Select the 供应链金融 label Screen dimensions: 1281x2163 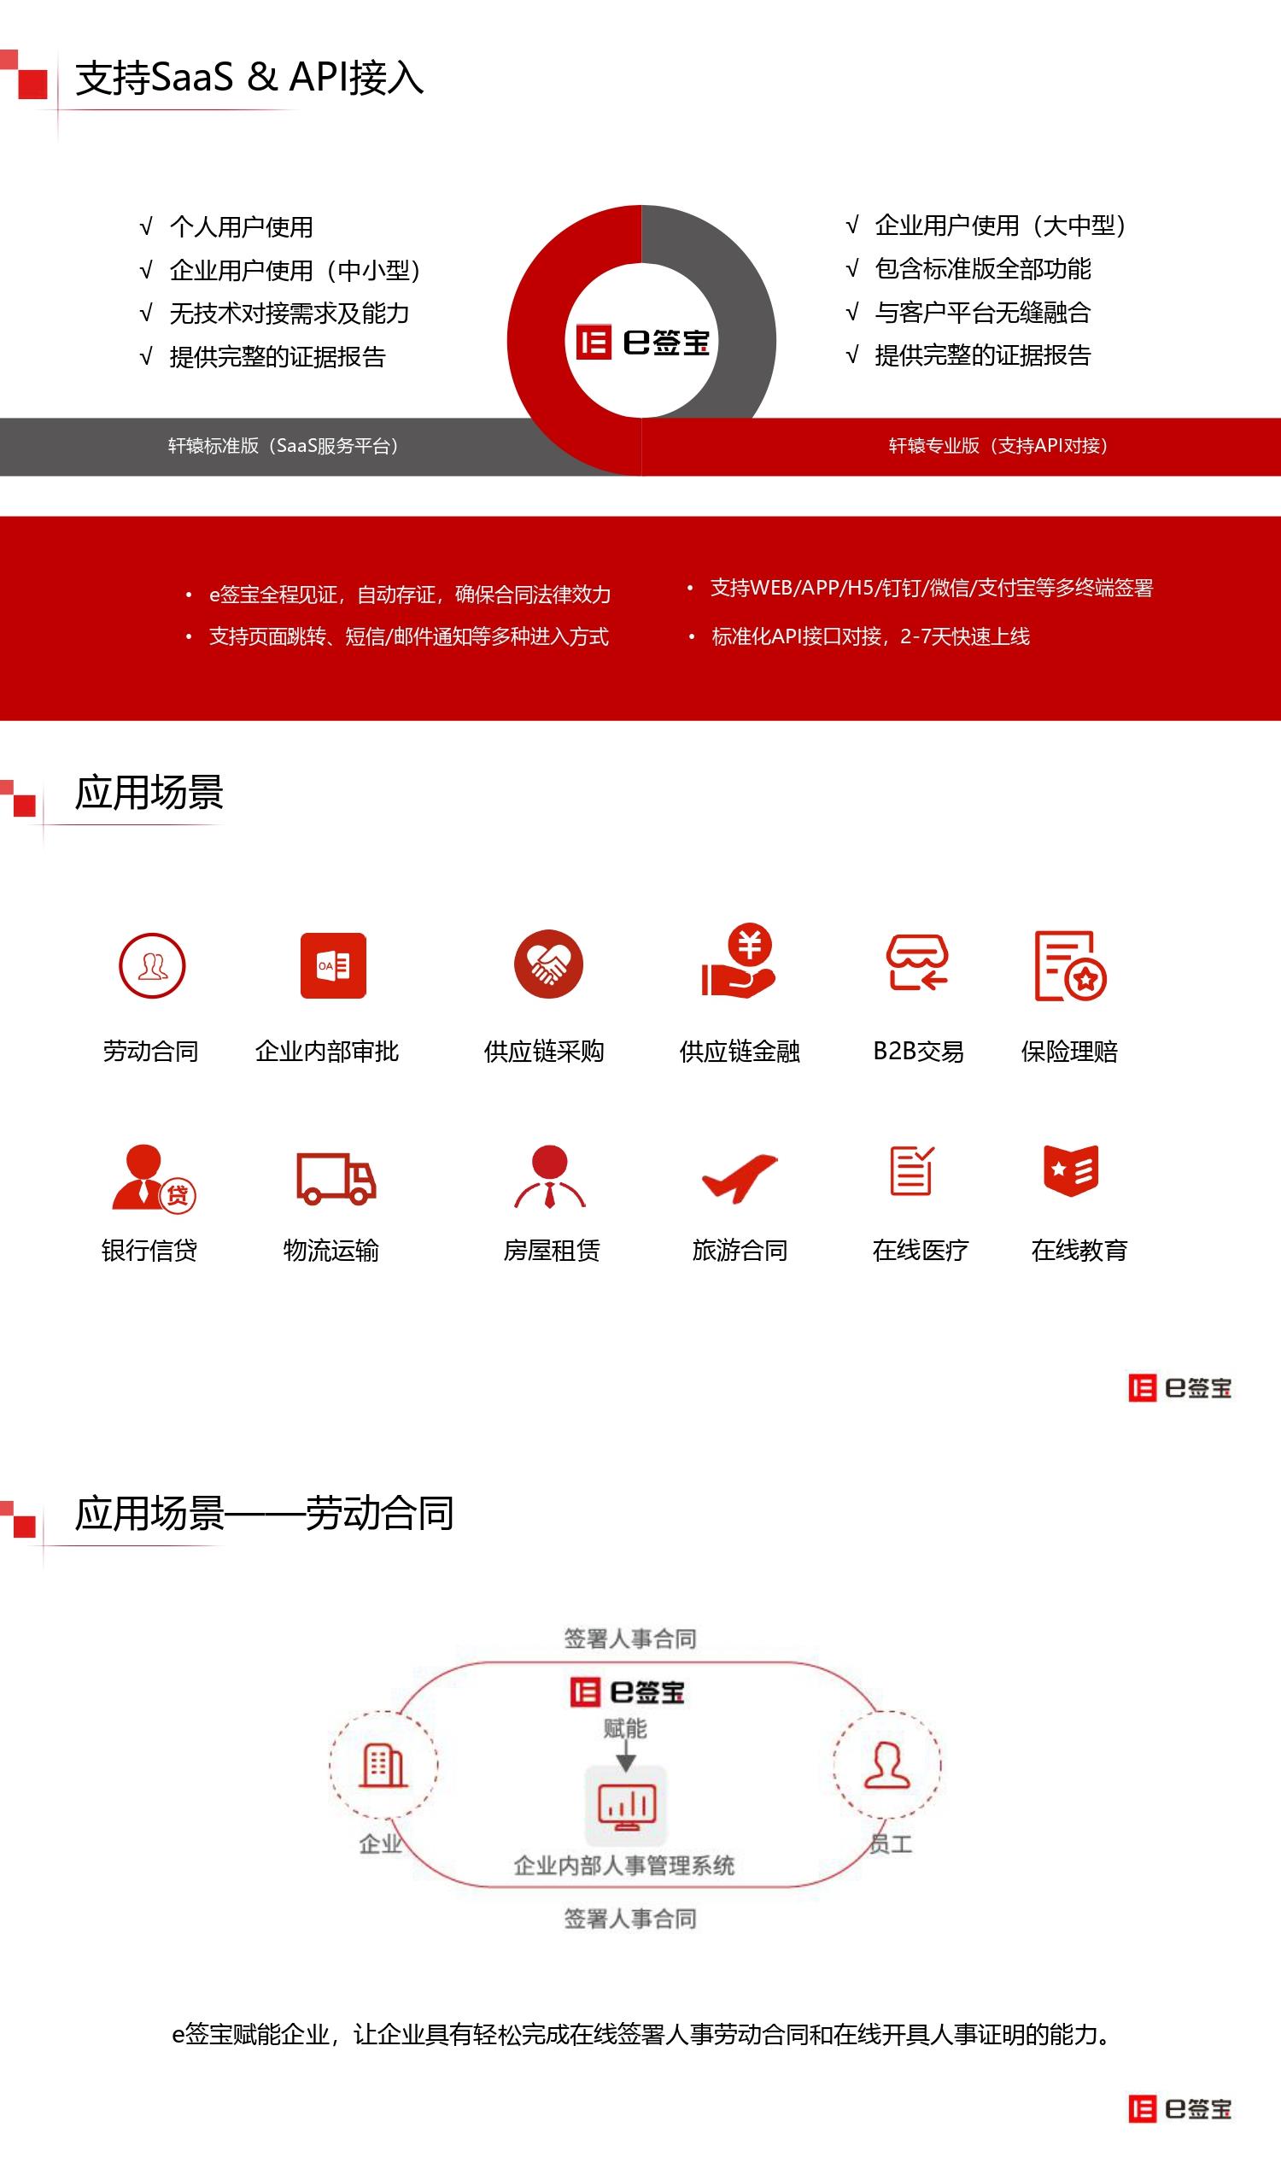[740, 1051]
